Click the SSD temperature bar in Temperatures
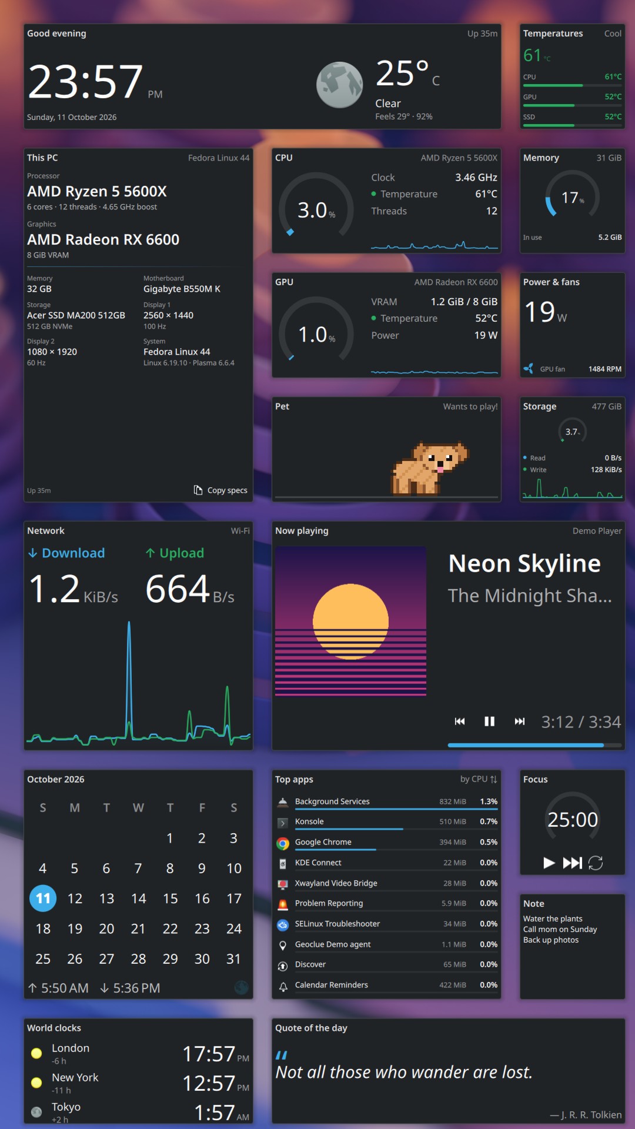This screenshot has width=635, height=1129. [x=573, y=125]
